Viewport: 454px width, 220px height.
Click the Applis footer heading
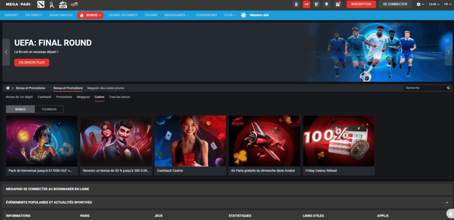pos(383,216)
